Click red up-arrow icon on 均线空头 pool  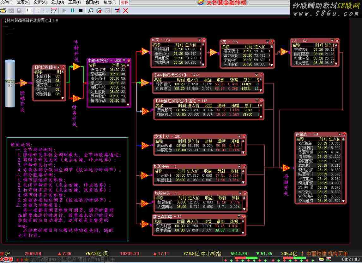[245, 193]
